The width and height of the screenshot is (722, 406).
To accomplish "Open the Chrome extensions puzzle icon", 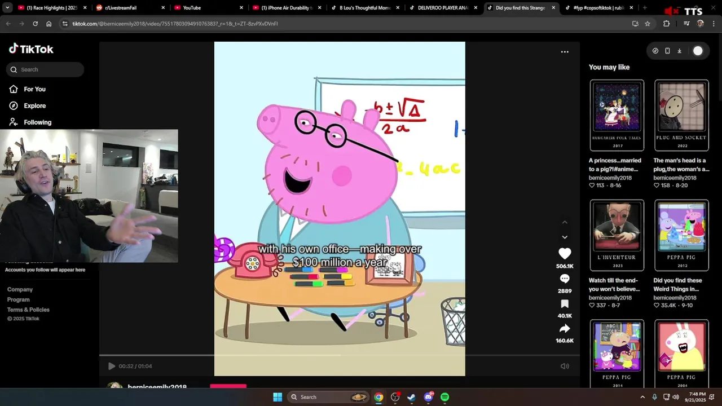I will pos(667,24).
